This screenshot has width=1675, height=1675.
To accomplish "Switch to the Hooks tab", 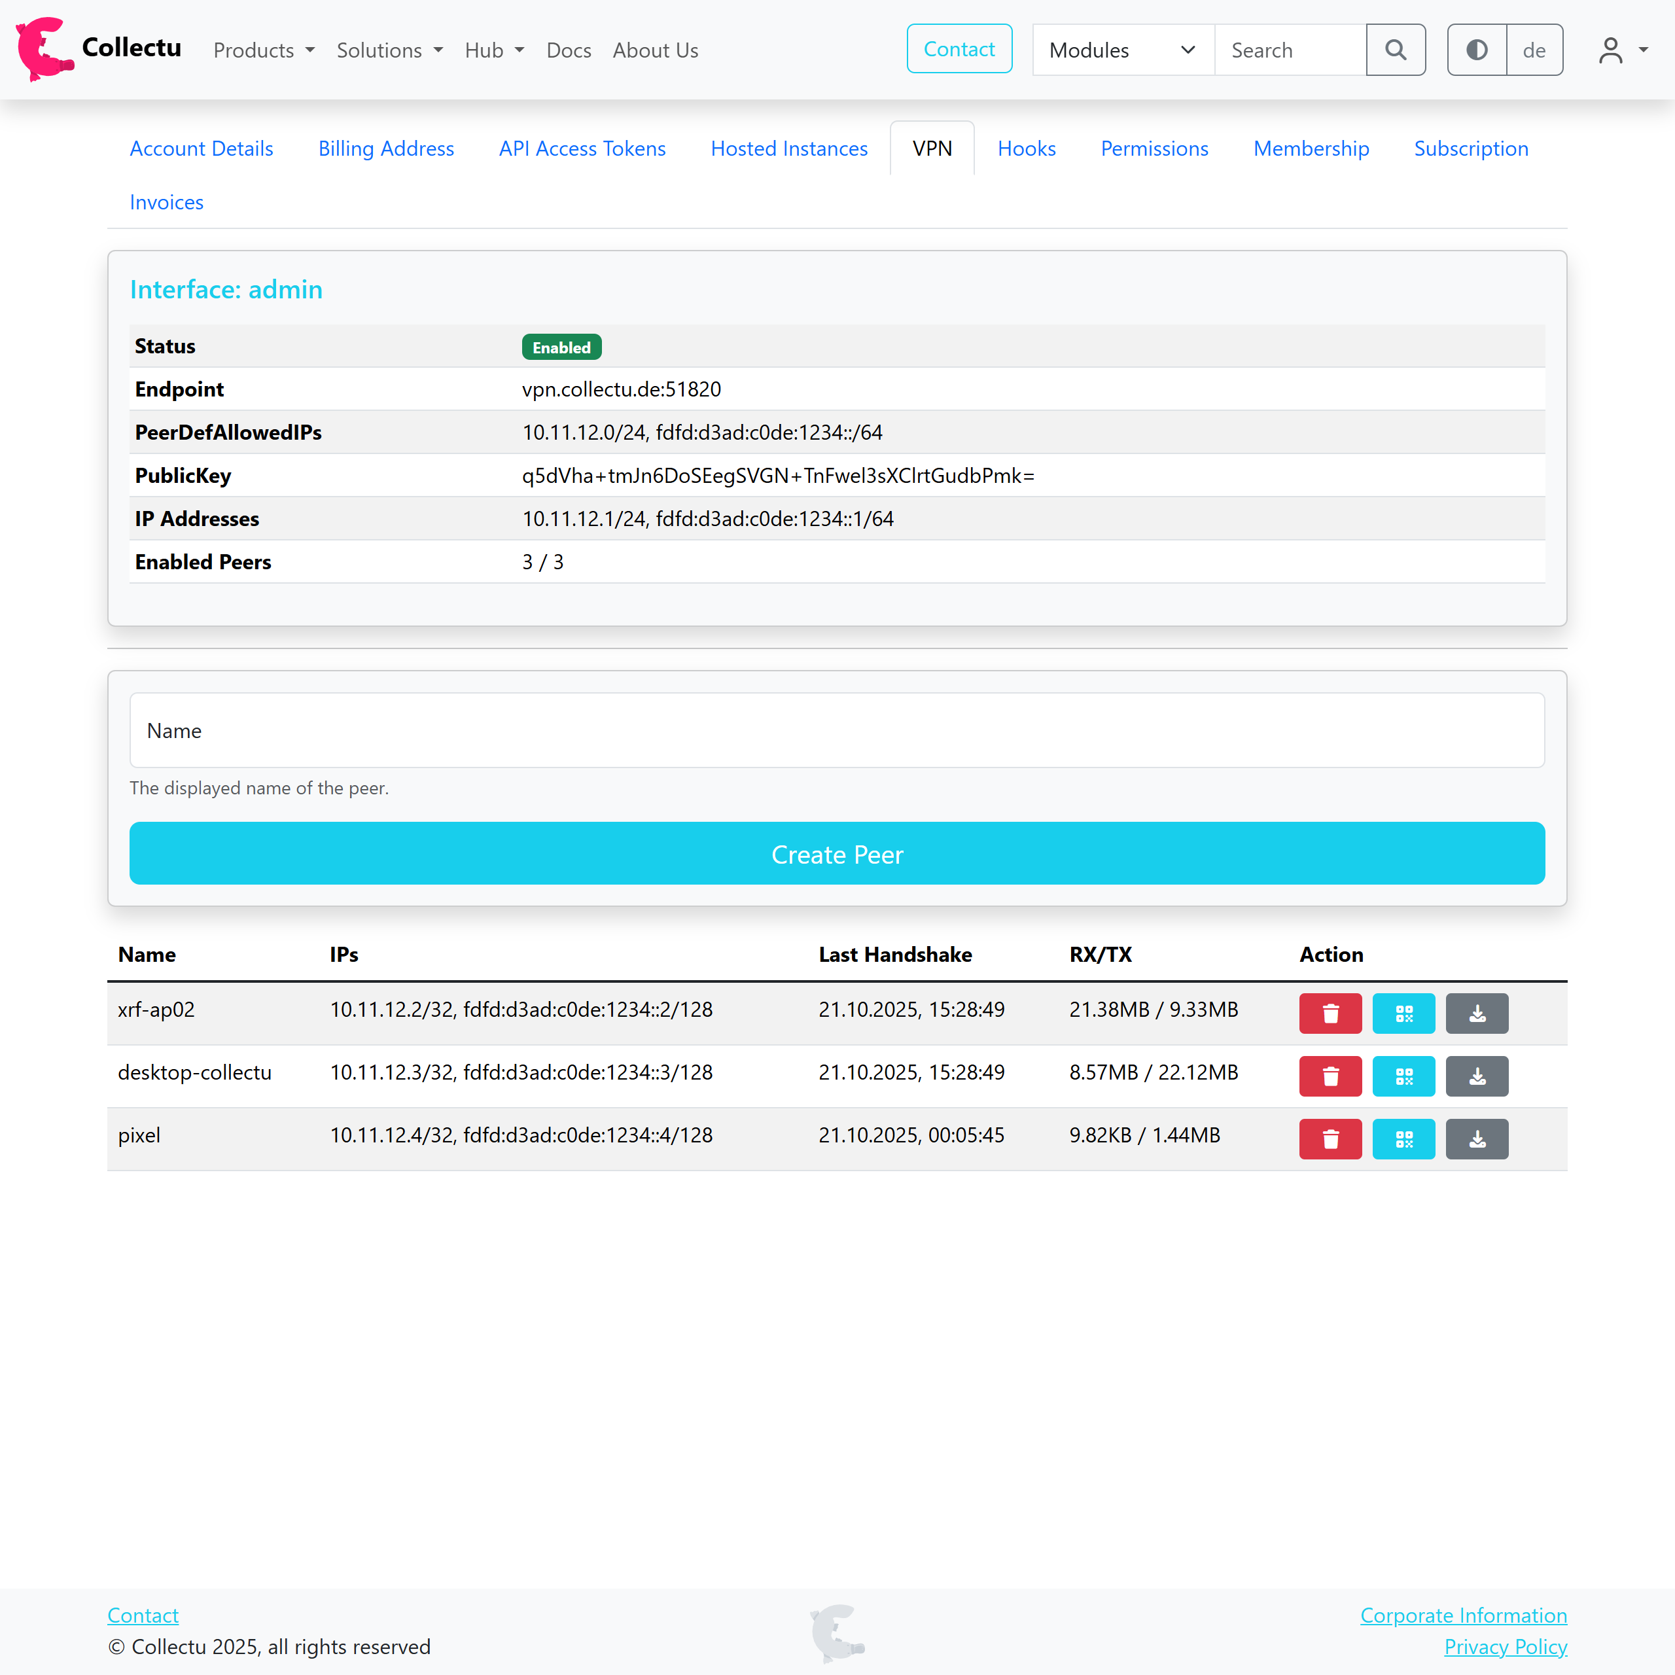I will point(1026,149).
